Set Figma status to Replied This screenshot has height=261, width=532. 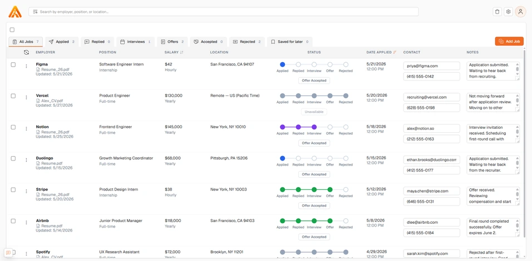(298, 64)
